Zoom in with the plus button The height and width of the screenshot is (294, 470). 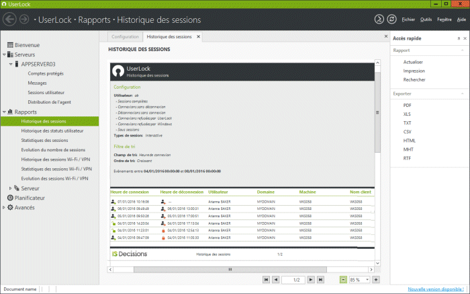point(376,280)
